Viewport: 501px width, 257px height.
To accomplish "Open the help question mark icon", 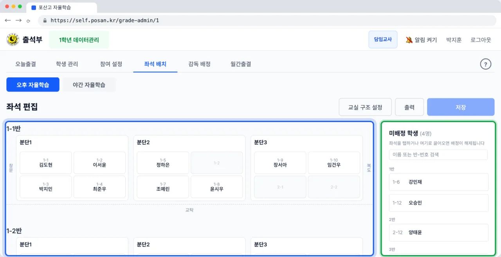I will pyautogui.click(x=485, y=64).
